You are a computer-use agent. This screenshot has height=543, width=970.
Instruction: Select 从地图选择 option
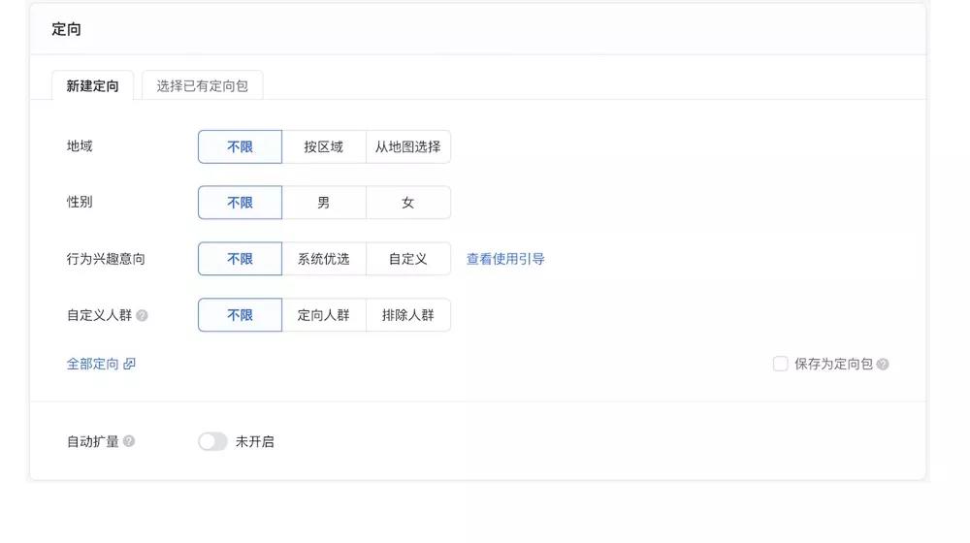pos(408,146)
